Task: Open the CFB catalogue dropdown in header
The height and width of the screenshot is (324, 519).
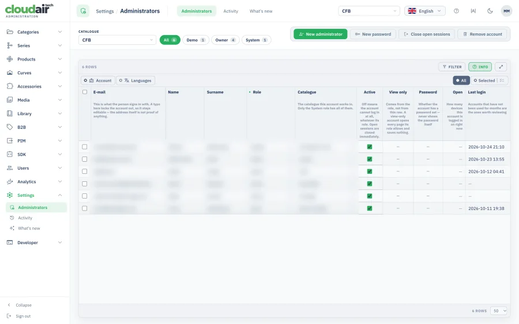Action: [x=368, y=11]
